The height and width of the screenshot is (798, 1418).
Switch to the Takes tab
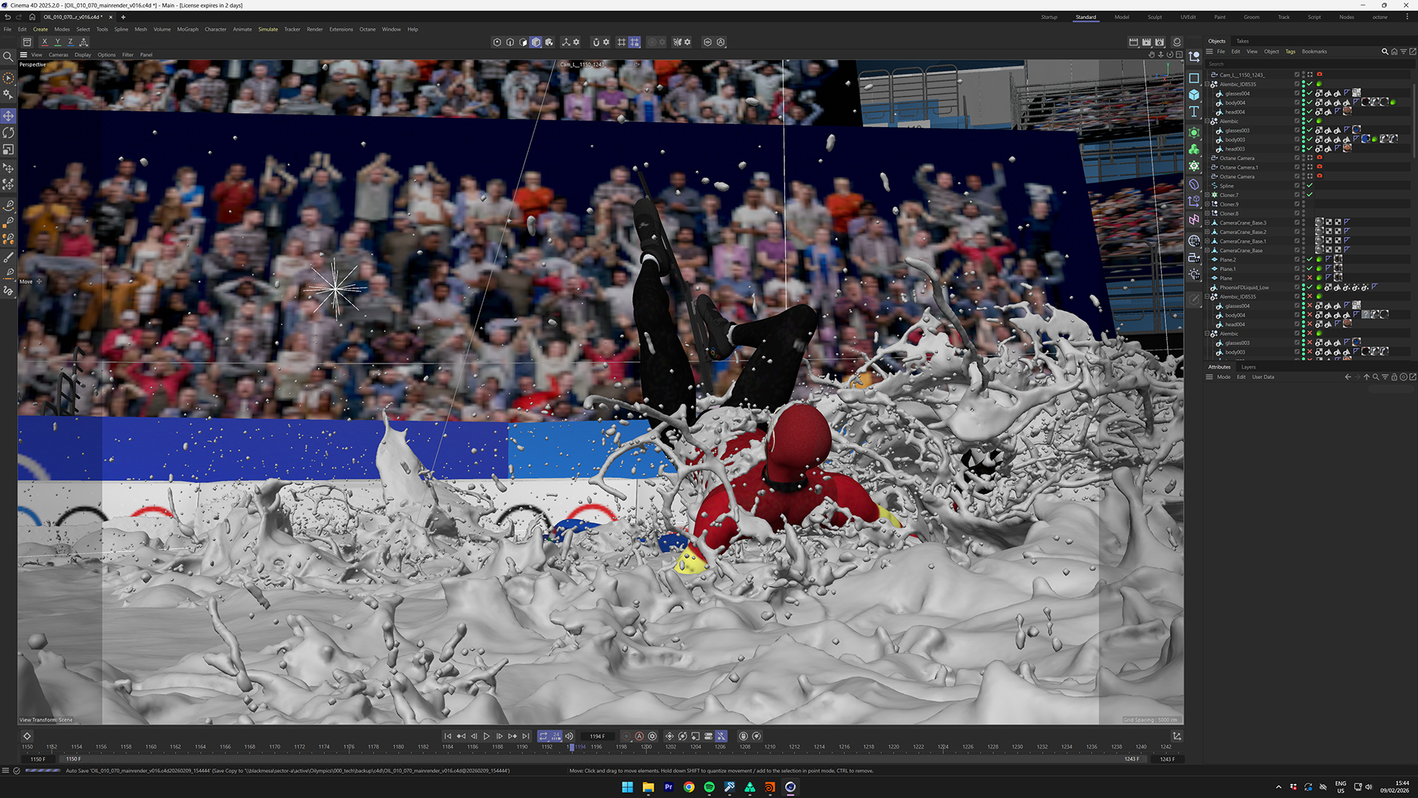pyautogui.click(x=1242, y=41)
